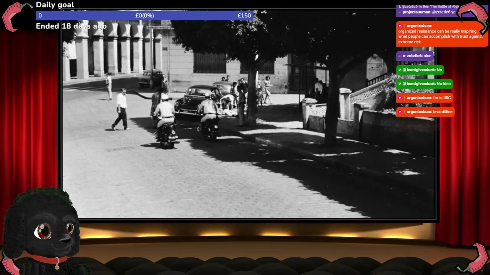Click the green pencil badge on icantgiveaduck's 'No idea' message

(400, 84)
